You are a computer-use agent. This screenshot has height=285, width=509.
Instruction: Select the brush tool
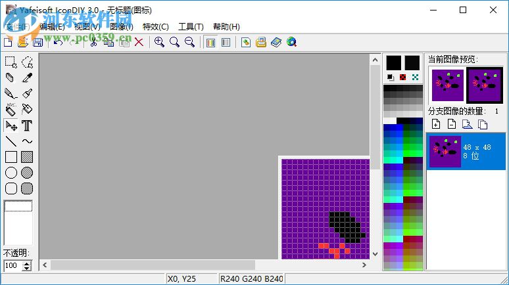coord(27,94)
